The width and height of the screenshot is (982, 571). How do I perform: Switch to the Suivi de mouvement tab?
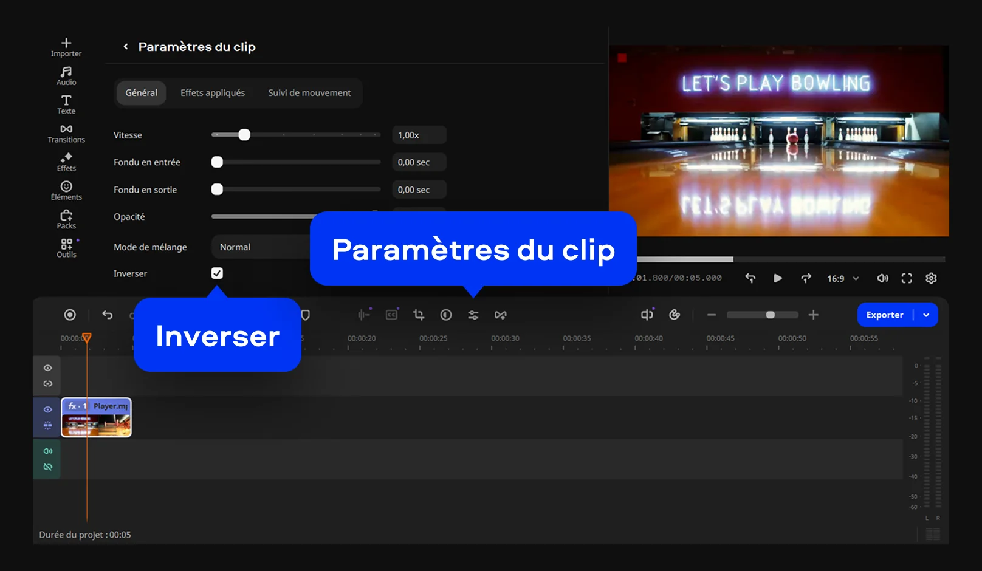click(x=309, y=93)
